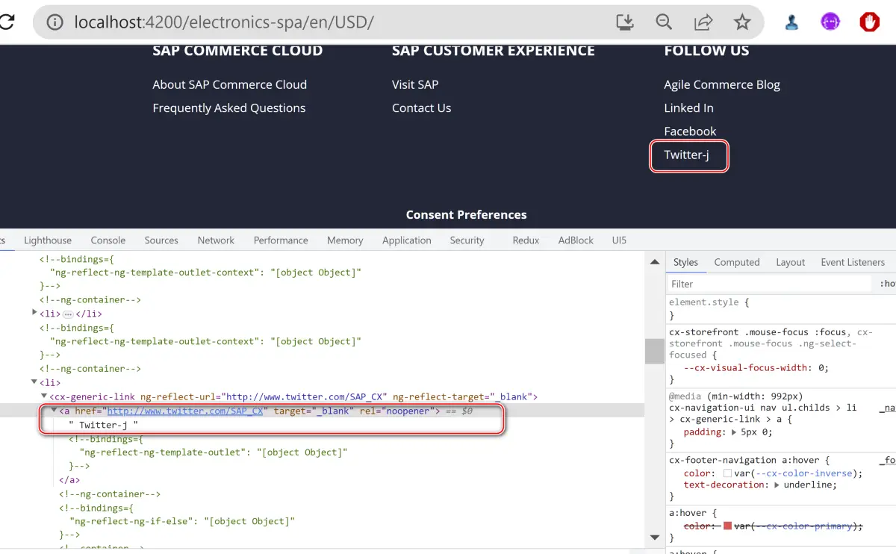Open the white --cx-color-inverse color swatch

pyautogui.click(x=727, y=473)
